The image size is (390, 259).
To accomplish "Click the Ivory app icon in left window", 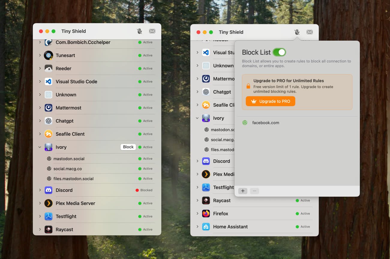I will (x=48, y=147).
